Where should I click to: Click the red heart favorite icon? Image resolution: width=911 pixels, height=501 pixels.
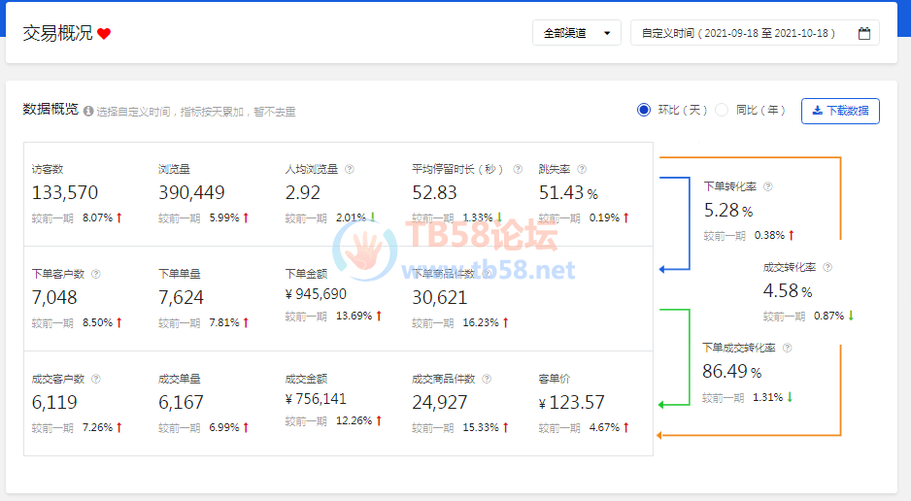click(x=104, y=34)
